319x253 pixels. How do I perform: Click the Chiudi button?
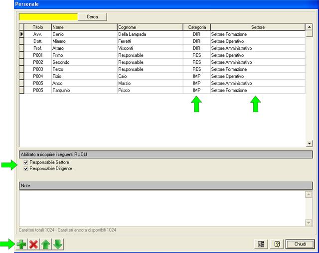click(300, 245)
